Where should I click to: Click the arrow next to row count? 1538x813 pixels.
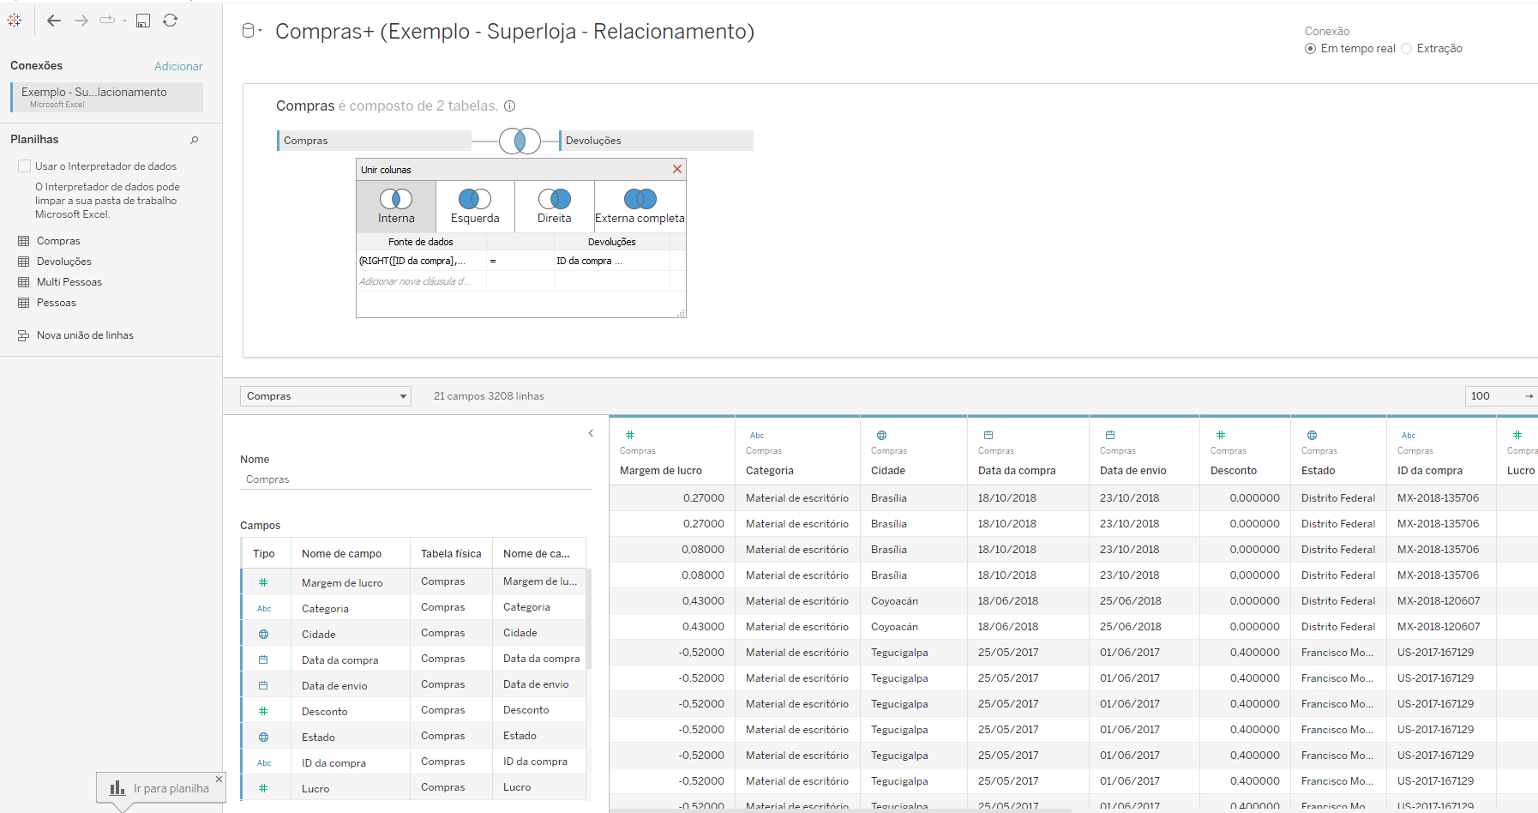point(1529,396)
